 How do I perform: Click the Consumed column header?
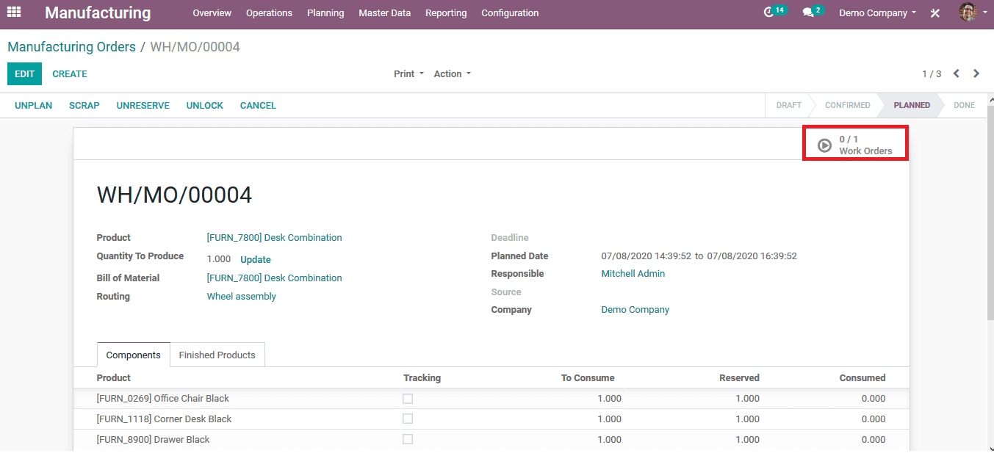point(862,378)
